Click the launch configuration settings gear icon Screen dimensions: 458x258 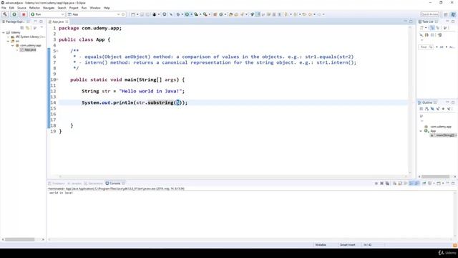(123, 14)
